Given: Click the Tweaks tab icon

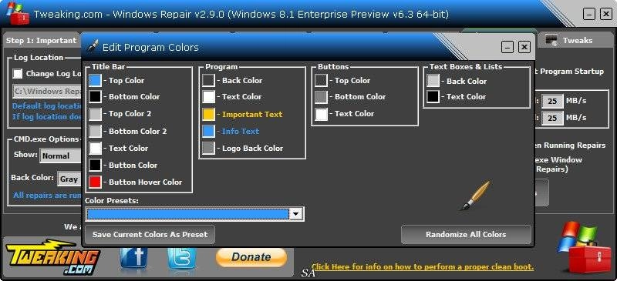Looking at the screenshot, I should tap(551, 40).
